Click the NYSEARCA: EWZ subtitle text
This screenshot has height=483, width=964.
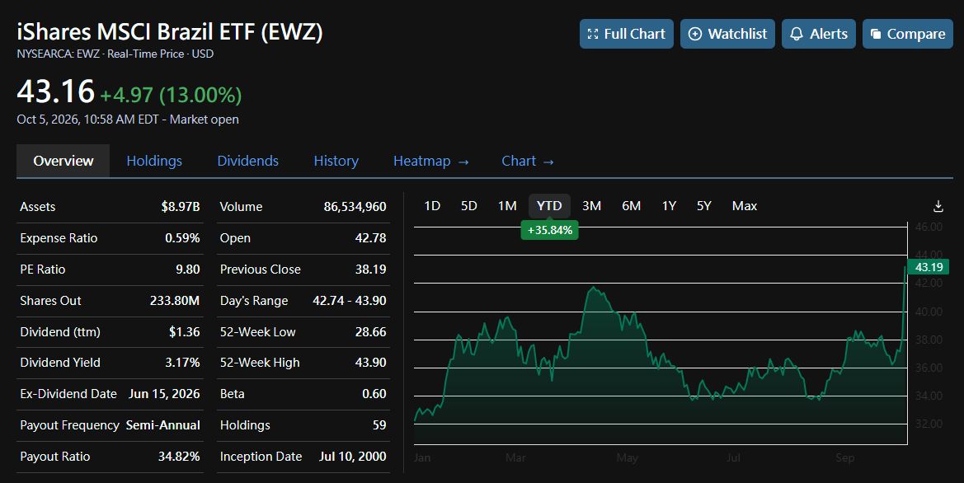click(115, 54)
